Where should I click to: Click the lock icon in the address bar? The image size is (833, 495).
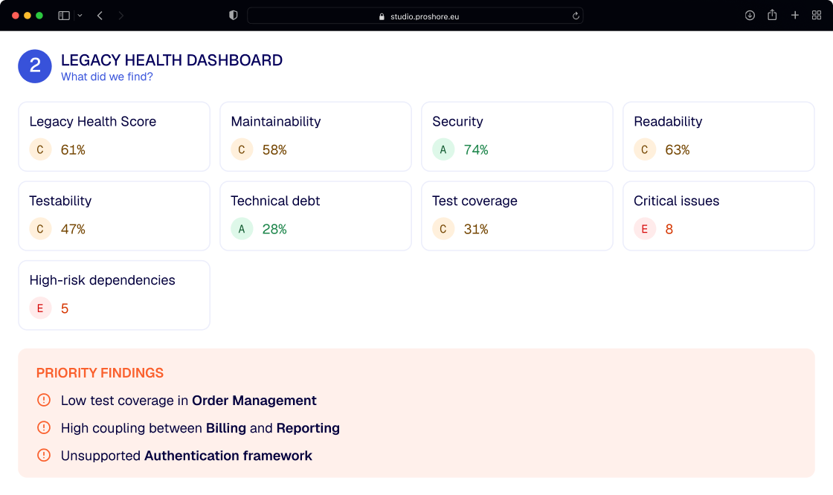382,16
